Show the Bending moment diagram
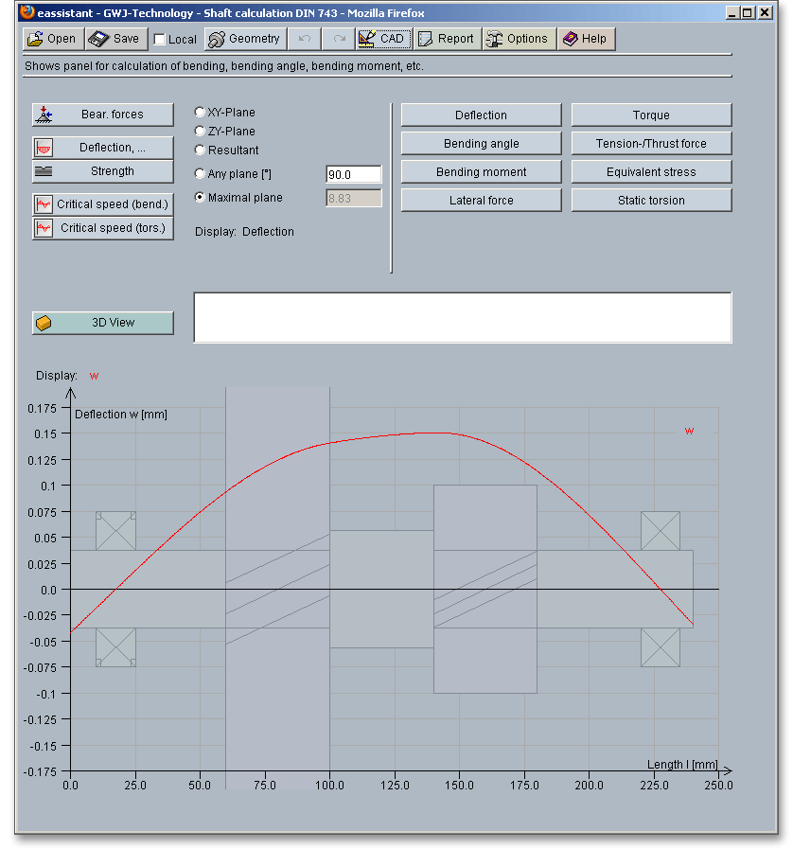 click(481, 172)
